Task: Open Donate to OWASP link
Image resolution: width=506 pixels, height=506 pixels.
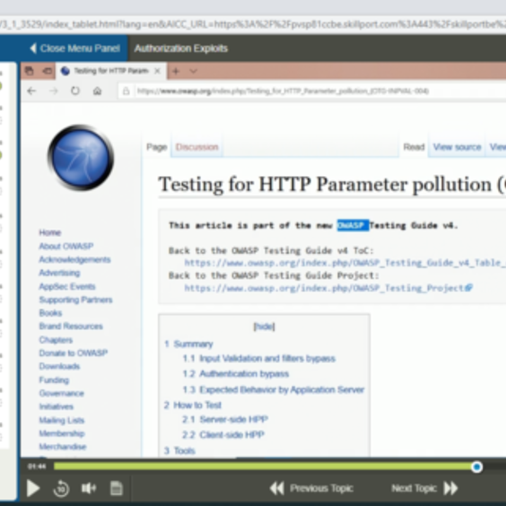Action: click(73, 353)
